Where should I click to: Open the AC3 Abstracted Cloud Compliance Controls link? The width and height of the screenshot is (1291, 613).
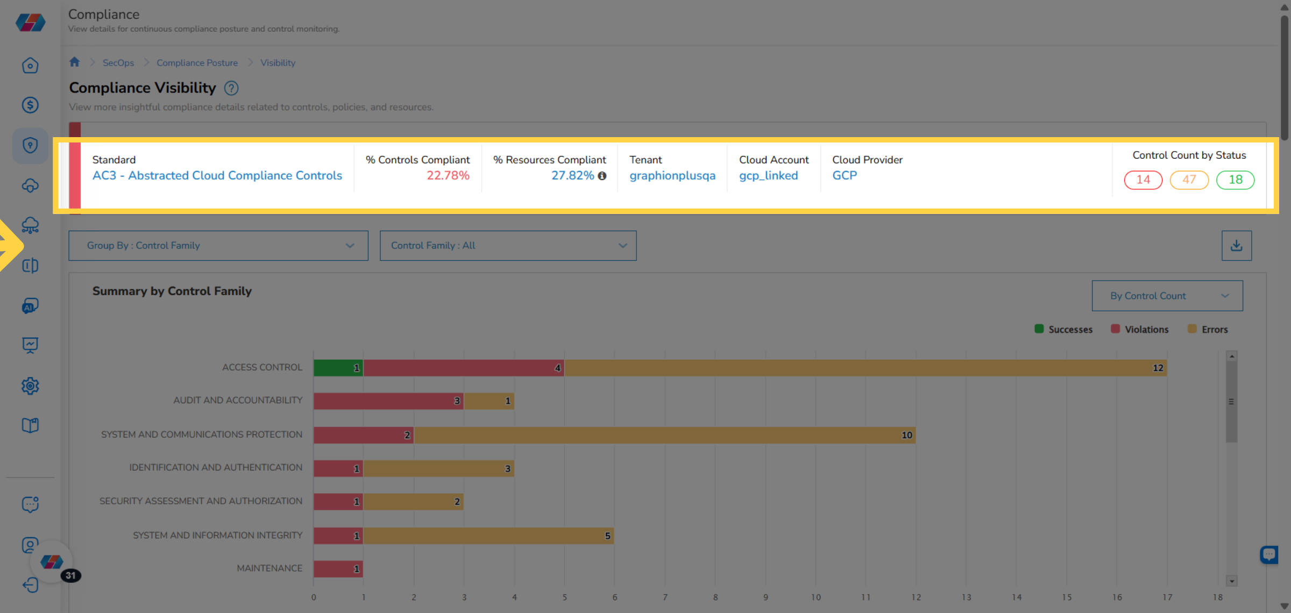point(217,175)
